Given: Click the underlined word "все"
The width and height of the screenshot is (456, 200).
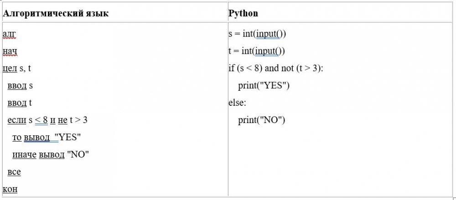Looking at the screenshot, I should pos(14,172).
